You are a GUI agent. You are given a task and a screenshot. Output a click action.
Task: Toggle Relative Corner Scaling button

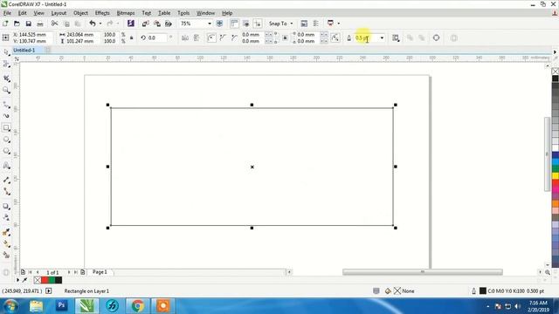(335, 38)
